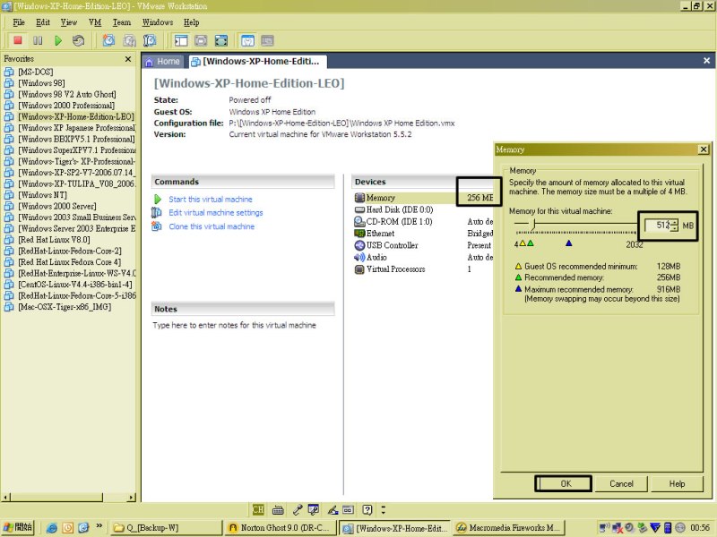This screenshot has height=537, width=717.
Task: Close the Favorites pane with its X
Action: point(128,59)
